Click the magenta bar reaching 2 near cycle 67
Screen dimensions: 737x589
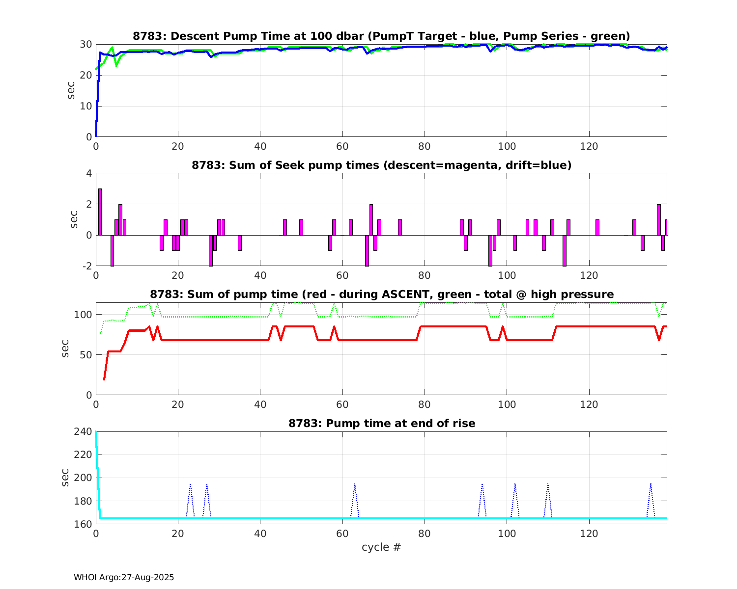point(371,219)
